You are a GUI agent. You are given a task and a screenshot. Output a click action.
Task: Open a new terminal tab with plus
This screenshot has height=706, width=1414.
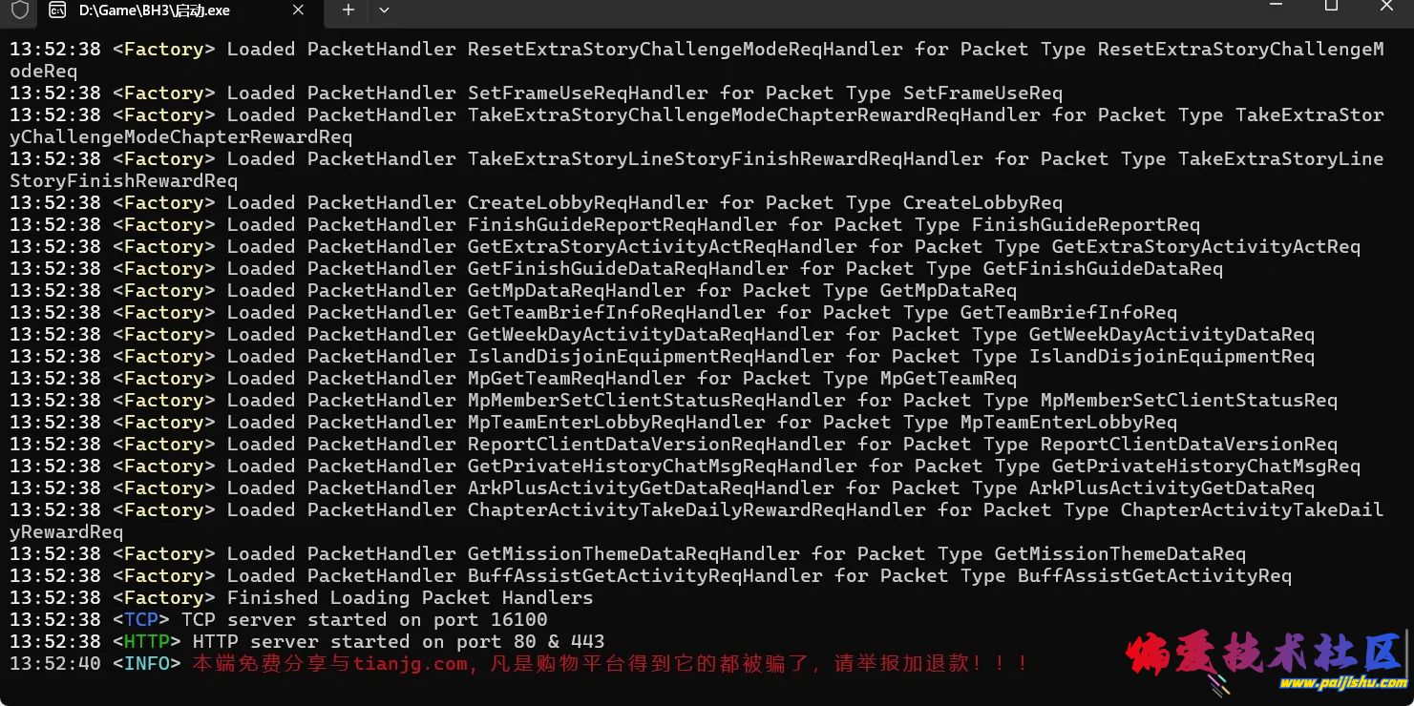[348, 10]
